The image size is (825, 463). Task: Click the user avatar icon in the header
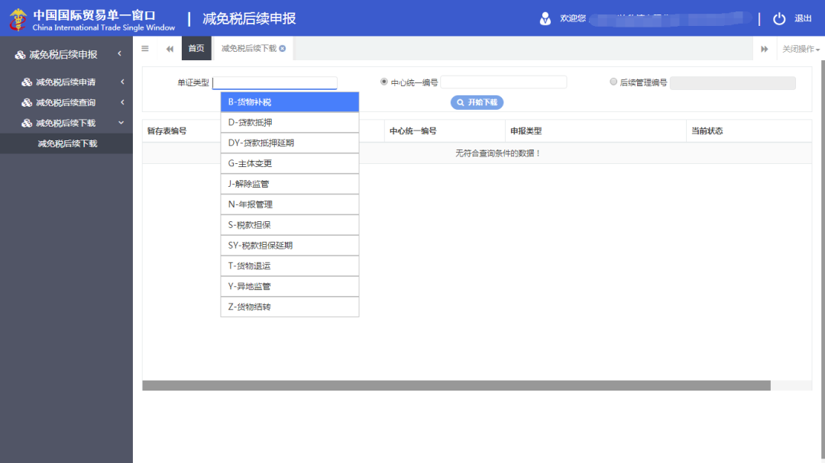pos(545,18)
